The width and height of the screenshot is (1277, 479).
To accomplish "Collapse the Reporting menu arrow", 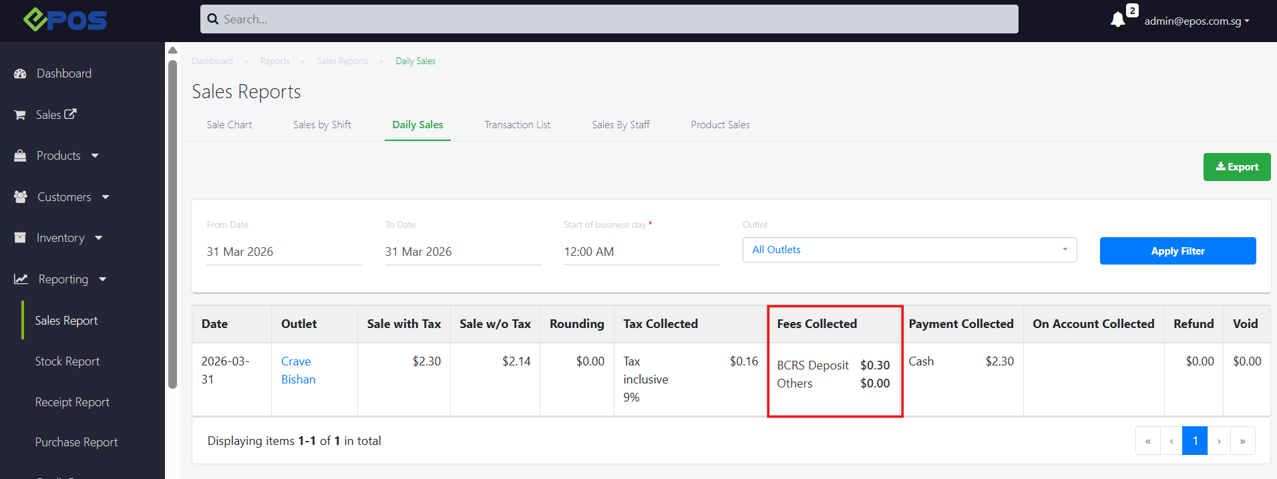I will (103, 279).
